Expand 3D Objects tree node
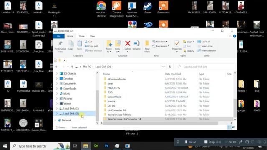Image resolution: width=267 pixels, height=150 pixels. 57,73
